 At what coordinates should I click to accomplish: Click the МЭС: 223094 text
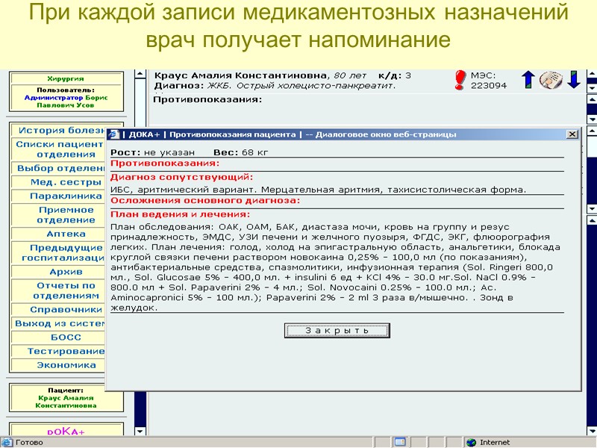[x=489, y=81]
